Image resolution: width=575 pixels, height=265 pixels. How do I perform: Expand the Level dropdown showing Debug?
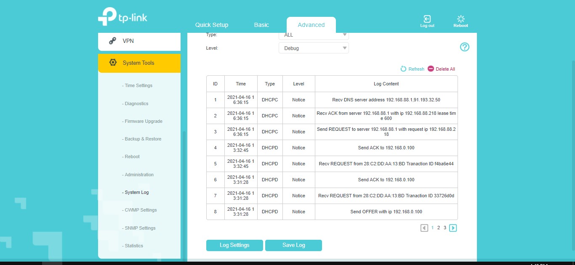(314, 48)
